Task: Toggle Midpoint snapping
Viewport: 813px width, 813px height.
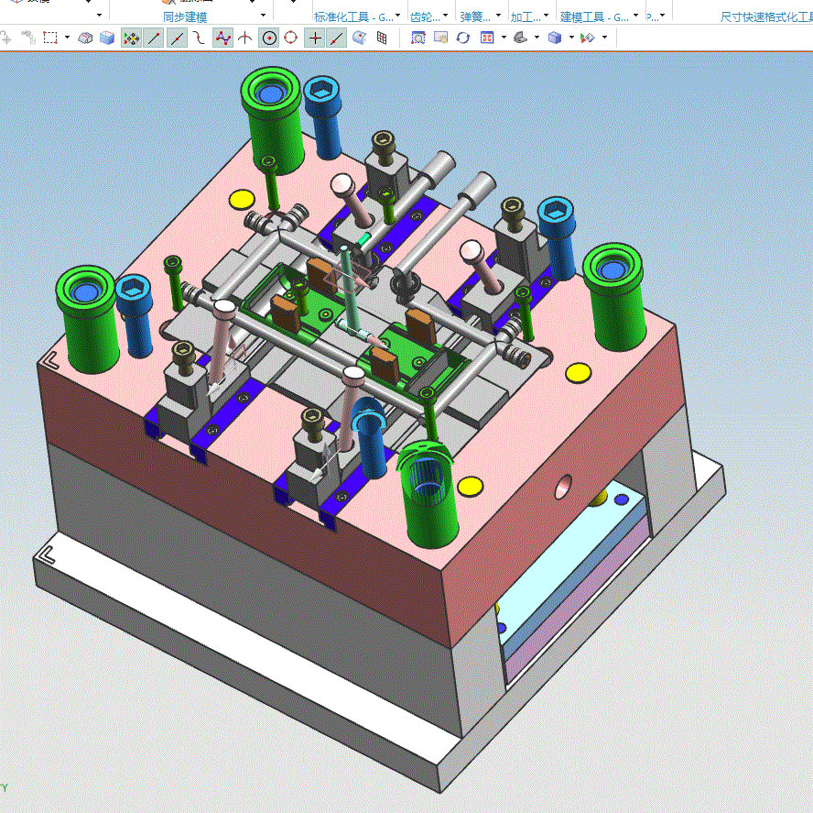Action: pos(177,38)
